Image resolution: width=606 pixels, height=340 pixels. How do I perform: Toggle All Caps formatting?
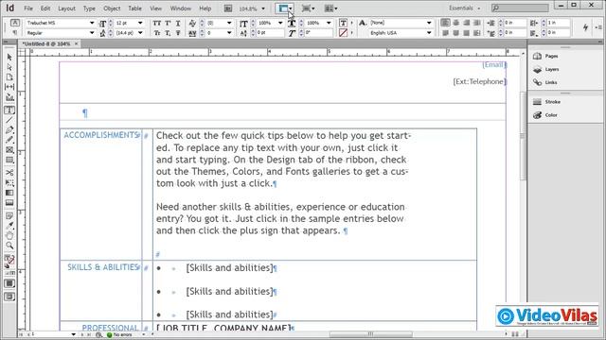[156, 23]
